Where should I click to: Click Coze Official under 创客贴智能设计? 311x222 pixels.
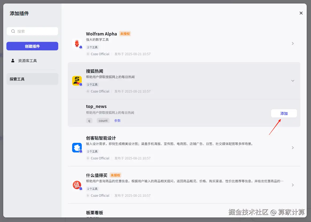100,158
